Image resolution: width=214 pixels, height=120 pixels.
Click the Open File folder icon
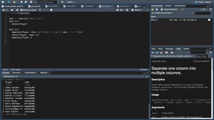click(14, 2)
